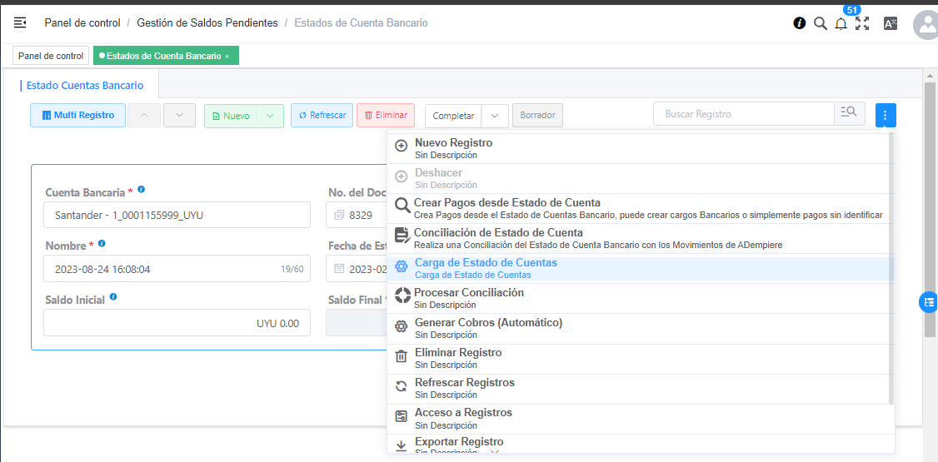Open the three-dot actions menu button
938x462 pixels.
(x=886, y=115)
